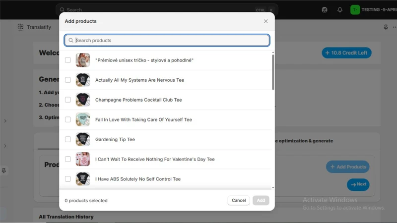
Task: Open the more options ellipsis menu
Action: tap(395, 27)
